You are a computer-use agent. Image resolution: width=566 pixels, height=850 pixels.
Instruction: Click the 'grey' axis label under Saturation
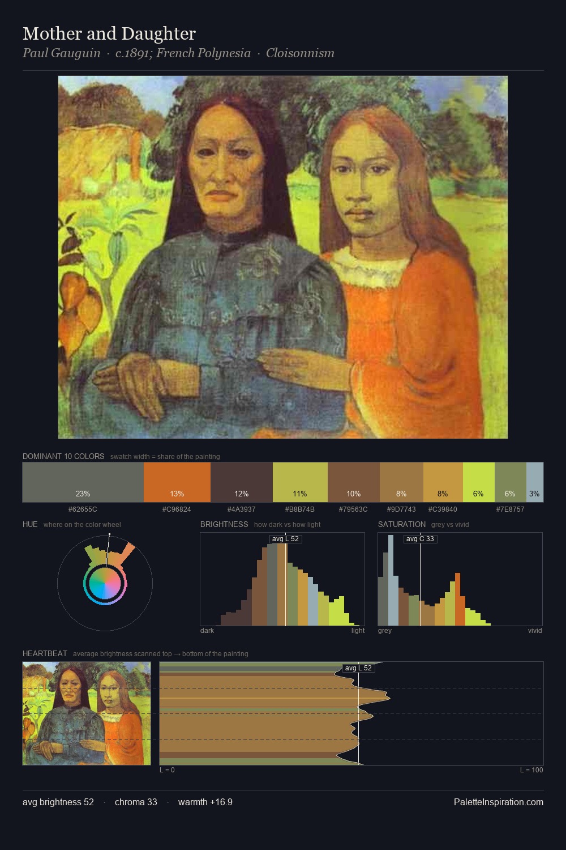click(385, 631)
